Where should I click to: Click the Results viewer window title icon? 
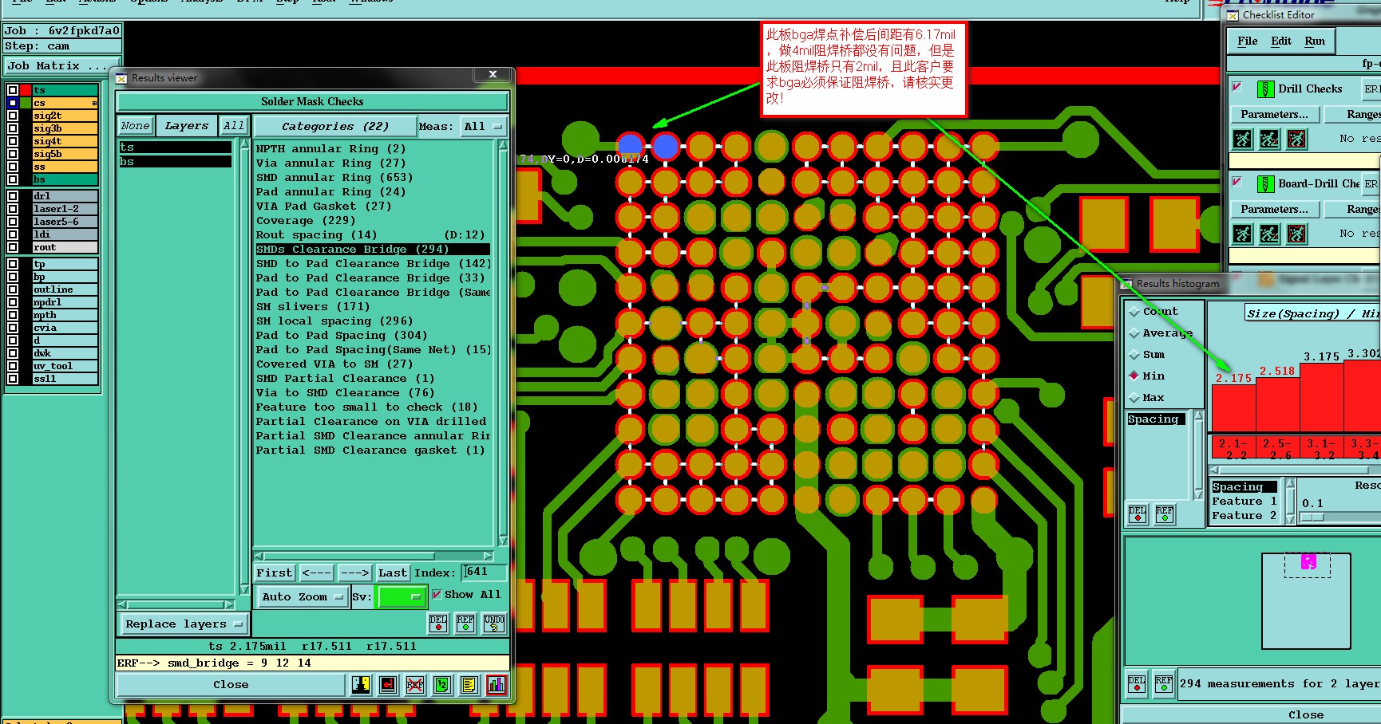121,78
